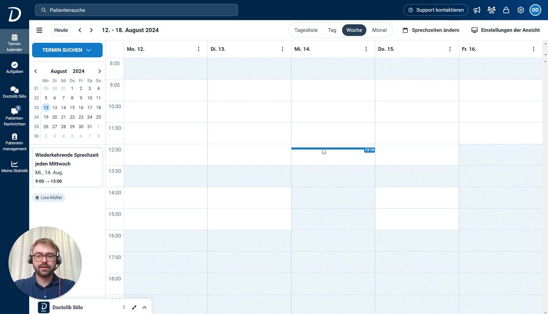Toggle the Lisa Müller calendar chip
This screenshot has width=548, height=314.
tap(48, 198)
